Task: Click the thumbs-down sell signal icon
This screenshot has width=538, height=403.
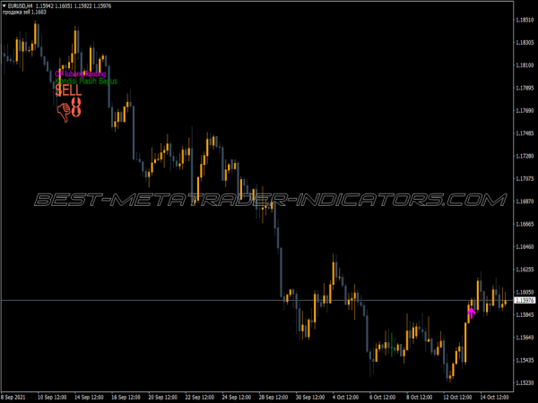Action: tap(64, 112)
